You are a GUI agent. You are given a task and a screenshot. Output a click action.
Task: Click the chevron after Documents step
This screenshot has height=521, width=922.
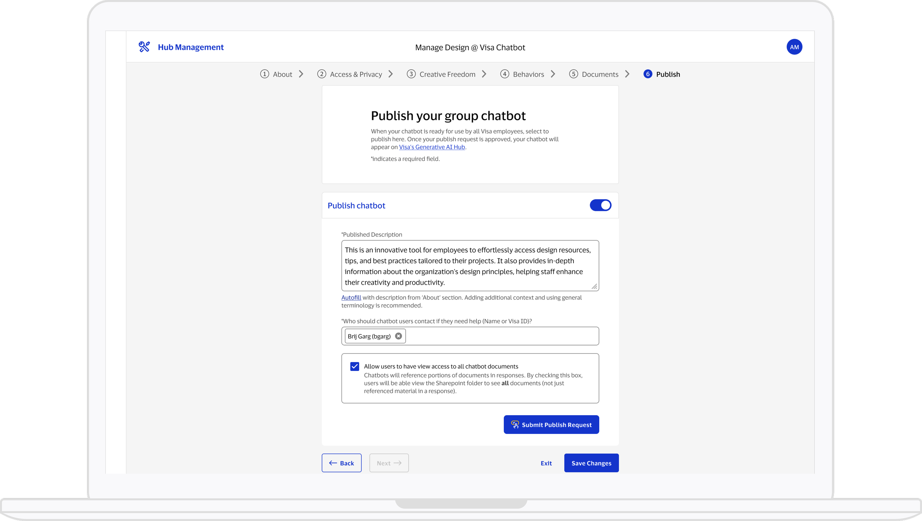tap(627, 74)
